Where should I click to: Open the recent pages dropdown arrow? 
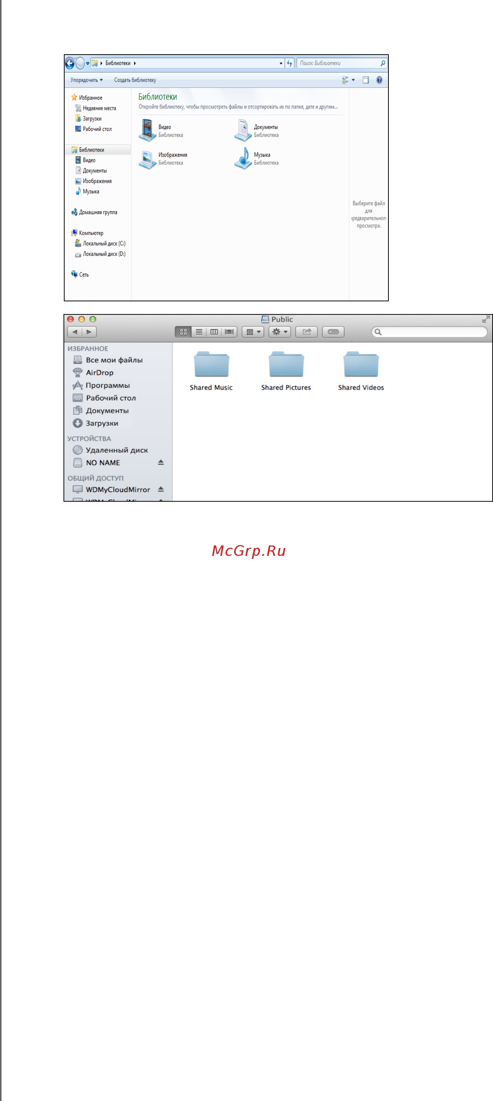click(87, 63)
